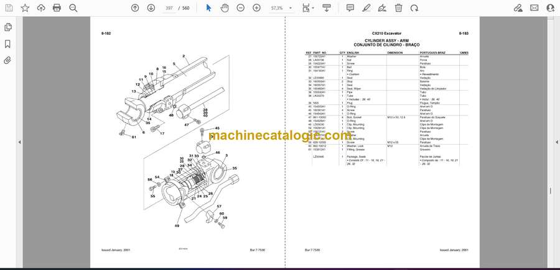Click the total page count 560
560x270 pixels.
pyautogui.click(x=185, y=8)
